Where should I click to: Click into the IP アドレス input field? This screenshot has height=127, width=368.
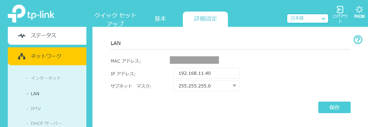coord(206,73)
